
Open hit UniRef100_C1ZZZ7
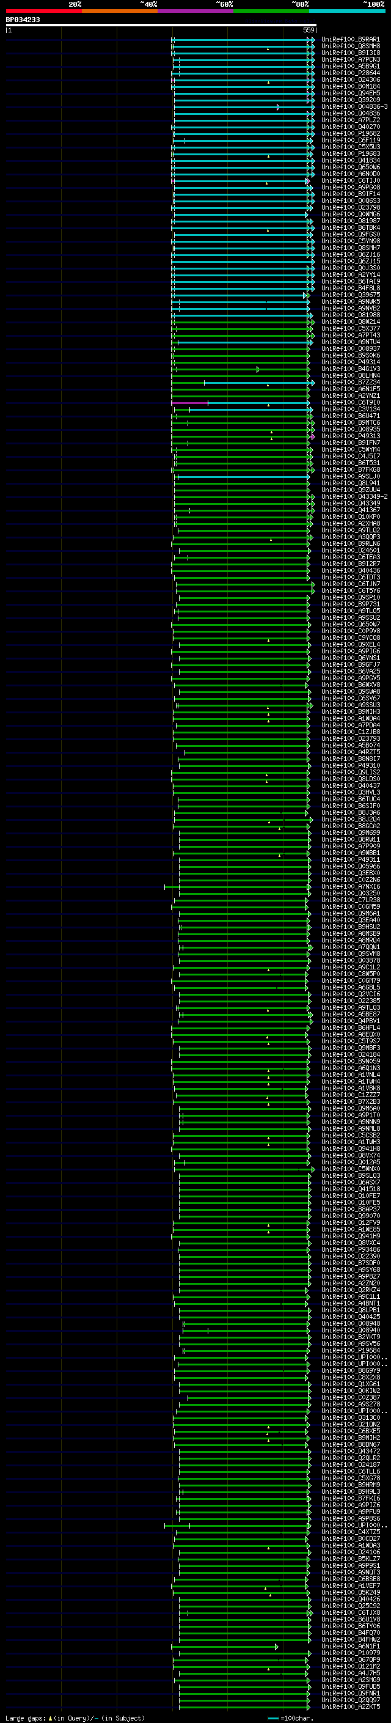(x=351, y=1095)
